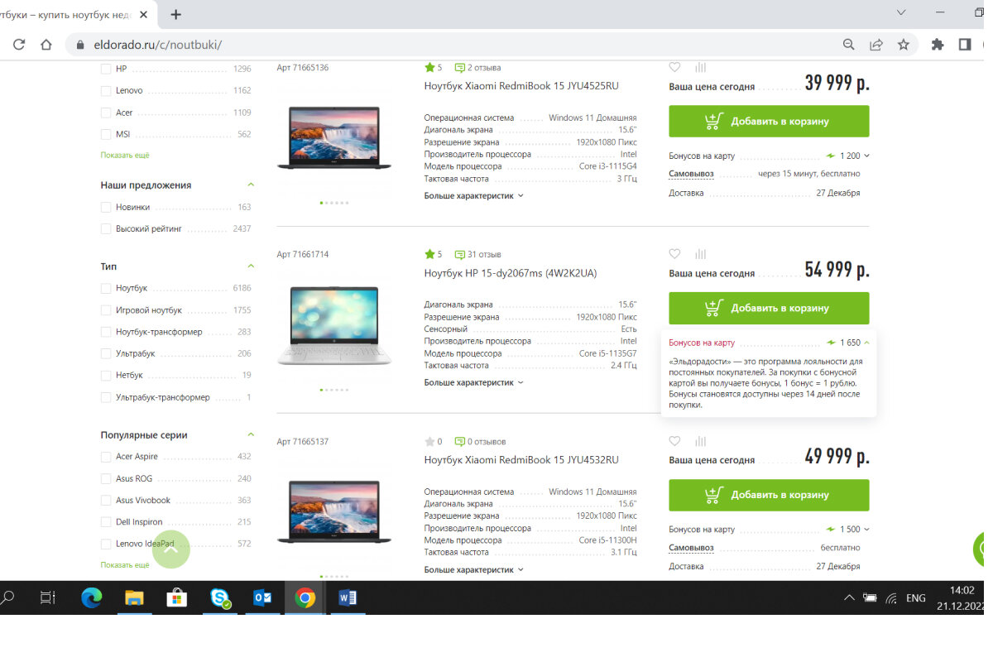Click Показать ещё under brand filters
This screenshot has height=662, width=993.
125,155
